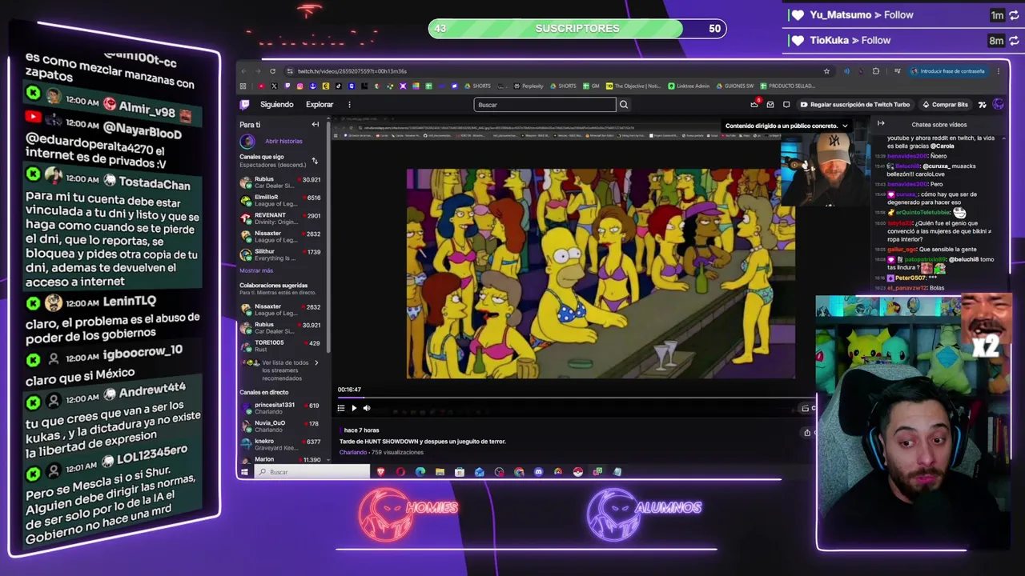
Task: Open the Charlando category link under video
Action: (x=353, y=452)
